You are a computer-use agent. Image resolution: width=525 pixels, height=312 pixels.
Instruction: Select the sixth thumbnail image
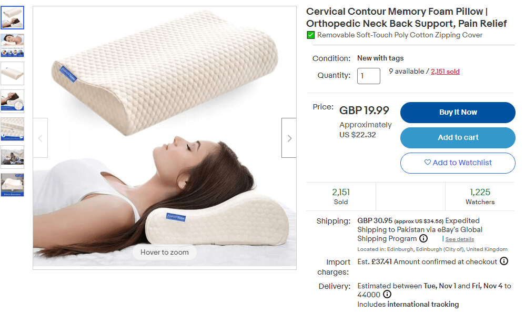tap(13, 157)
